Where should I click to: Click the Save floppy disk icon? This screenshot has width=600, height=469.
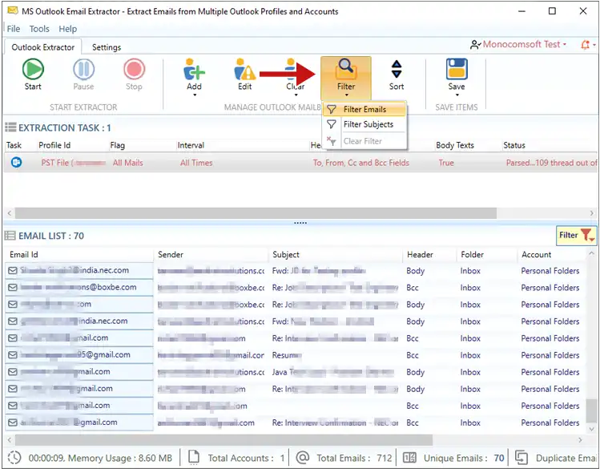[x=457, y=69]
